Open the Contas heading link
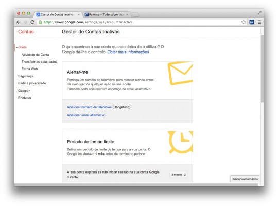Screen dimensions: 278x206 (x=26, y=32)
